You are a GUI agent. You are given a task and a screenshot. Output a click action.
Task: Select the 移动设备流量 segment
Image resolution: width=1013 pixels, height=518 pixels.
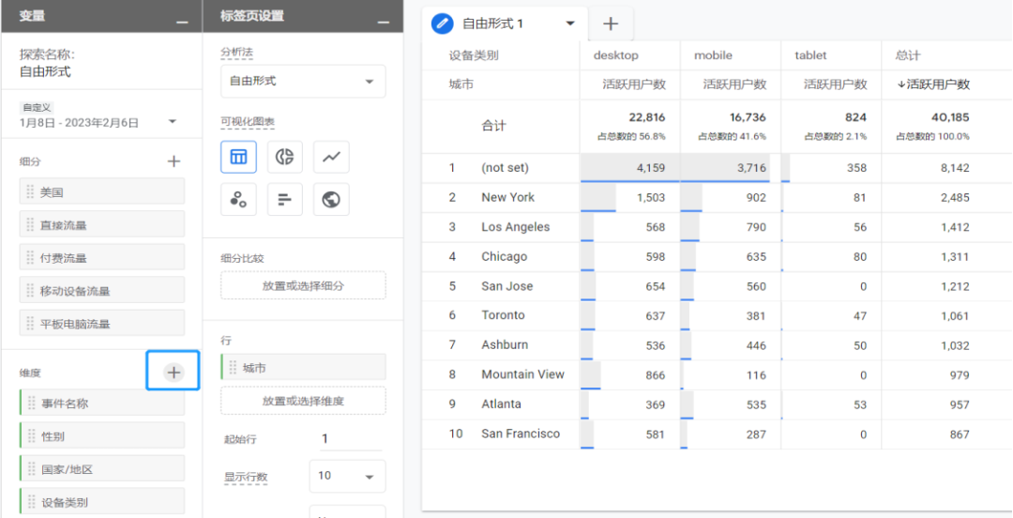click(102, 290)
